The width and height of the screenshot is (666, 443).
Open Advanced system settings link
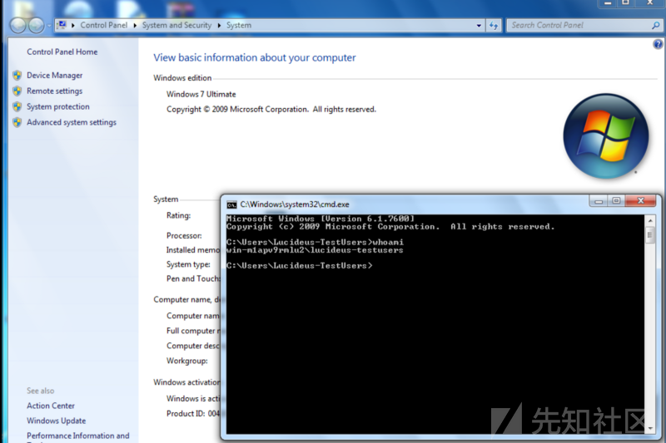pyautogui.click(x=72, y=122)
